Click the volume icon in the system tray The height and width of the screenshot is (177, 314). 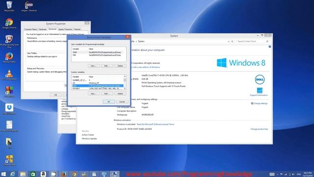(x=293, y=174)
